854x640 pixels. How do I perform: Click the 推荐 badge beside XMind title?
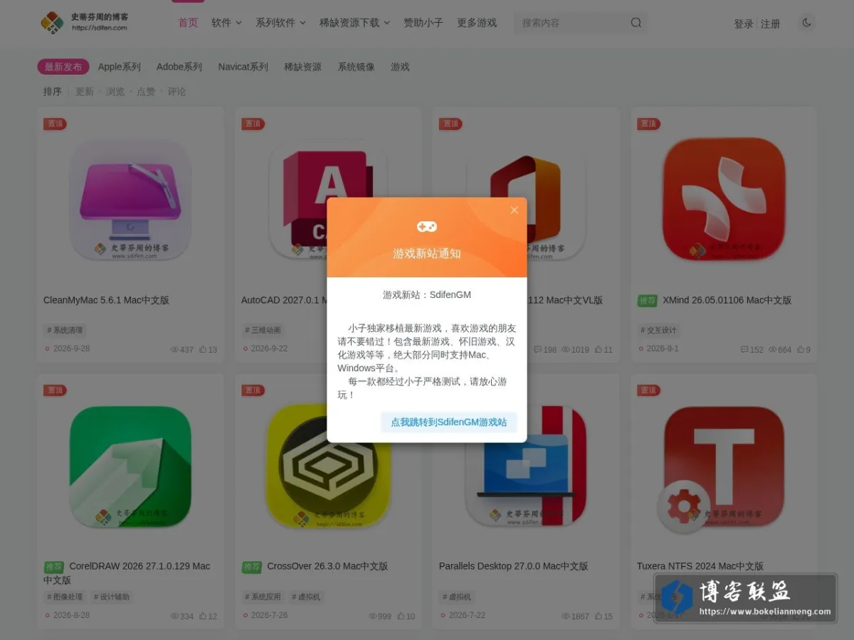(x=647, y=301)
